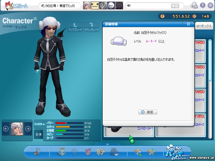
Task: Click the Pang coin icon beside 551,632
Action: pyautogui.click(x=162, y=16)
